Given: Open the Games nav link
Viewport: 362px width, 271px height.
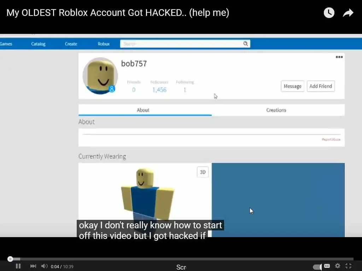Looking at the screenshot, I should pos(6,44).
